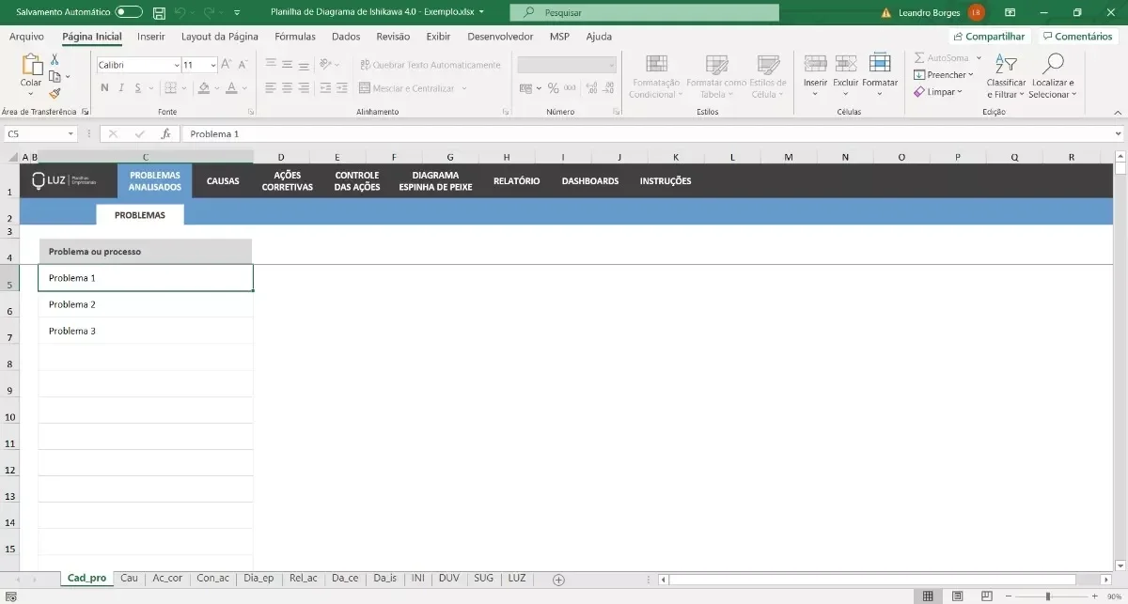This screenshot has height=604, width=1128.
Task: Align text to the top
Action: 271,65
